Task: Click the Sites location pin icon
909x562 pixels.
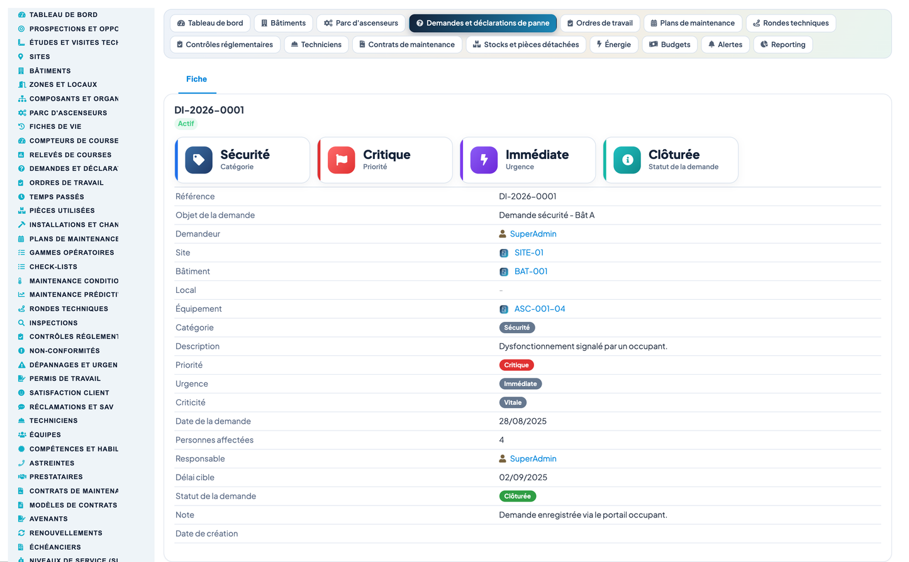Action: tap(21, 57)
